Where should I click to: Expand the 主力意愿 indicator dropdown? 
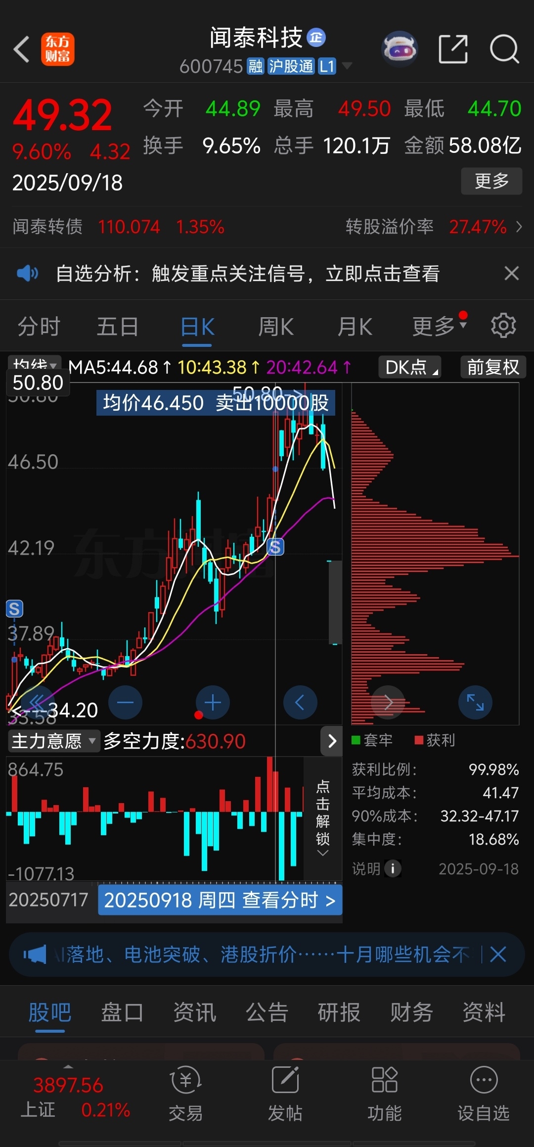point(54,741)
